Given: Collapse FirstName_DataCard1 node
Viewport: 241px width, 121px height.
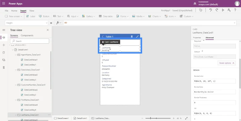Looking at the screenshot, I should [16, 100].
